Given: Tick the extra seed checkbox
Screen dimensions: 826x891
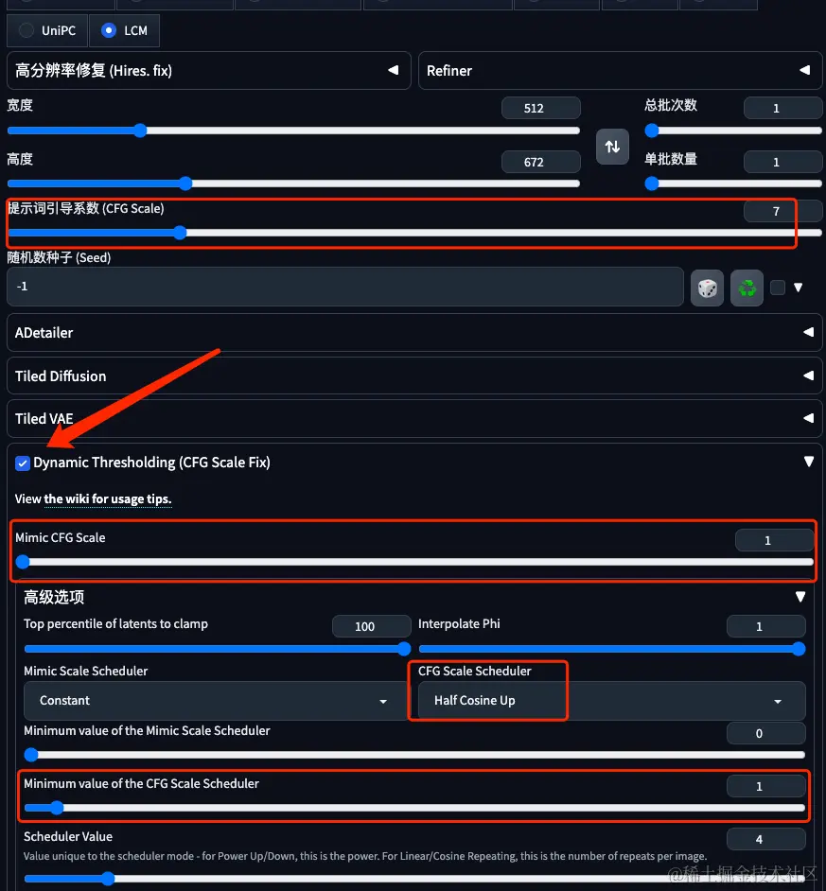Looking at the screenshot, I should [778, 288].
